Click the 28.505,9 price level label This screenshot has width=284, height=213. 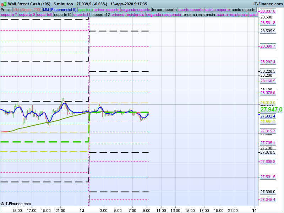tap(268, 31)
